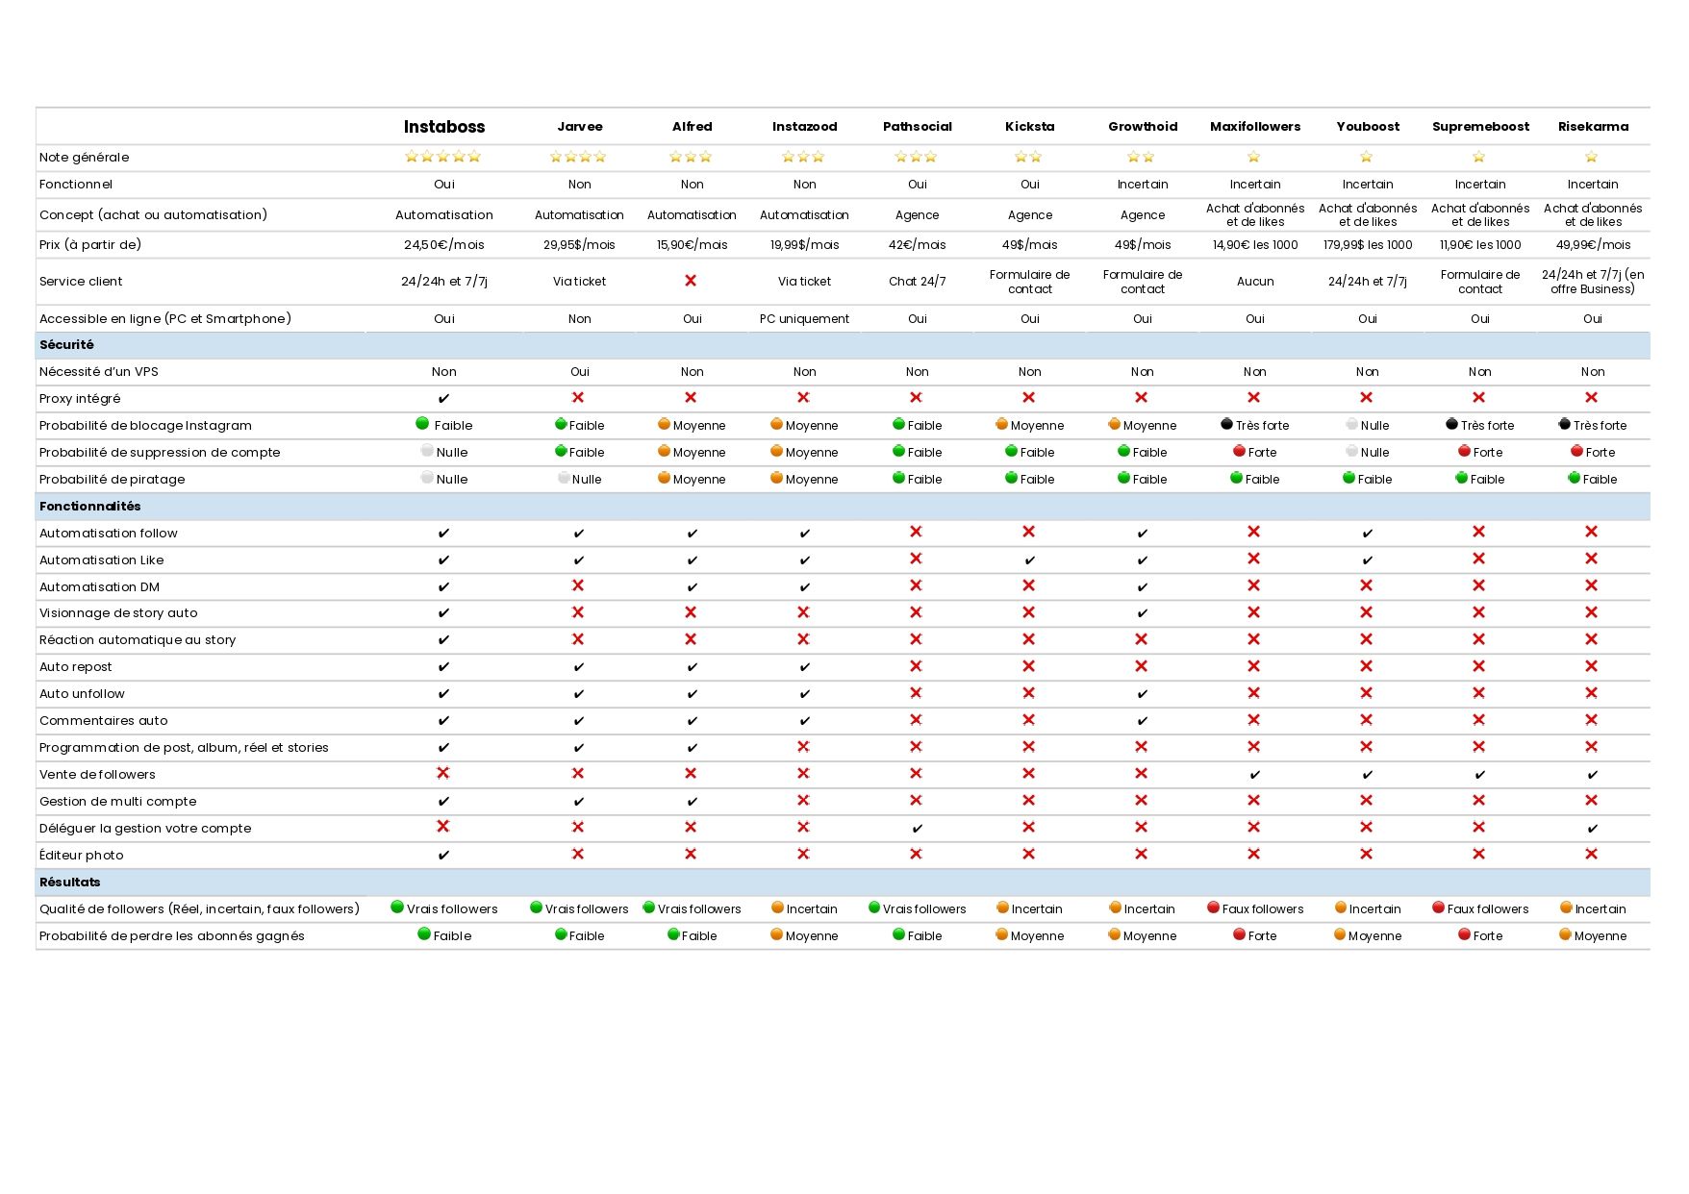Click Youboost check mark for Automatisation follow

click(1368, 534)
